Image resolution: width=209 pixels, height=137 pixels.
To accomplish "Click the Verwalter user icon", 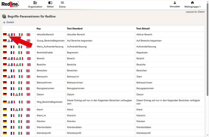I will click(175, 3).
